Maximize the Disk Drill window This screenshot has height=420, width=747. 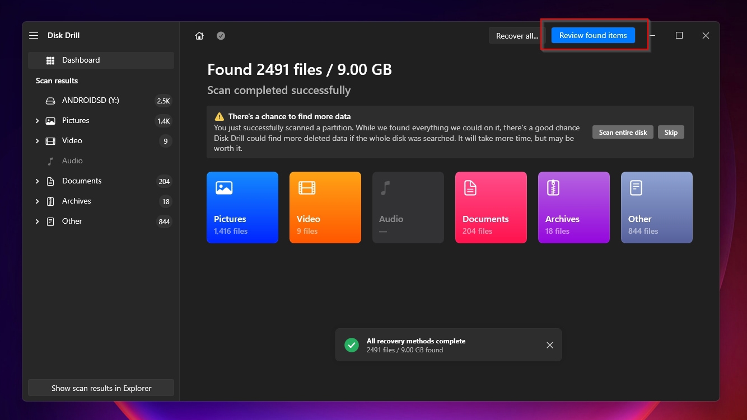679,35
